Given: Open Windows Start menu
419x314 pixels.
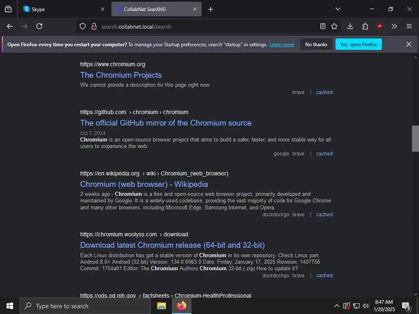Looking at the screenshot, I should (10, 306).
